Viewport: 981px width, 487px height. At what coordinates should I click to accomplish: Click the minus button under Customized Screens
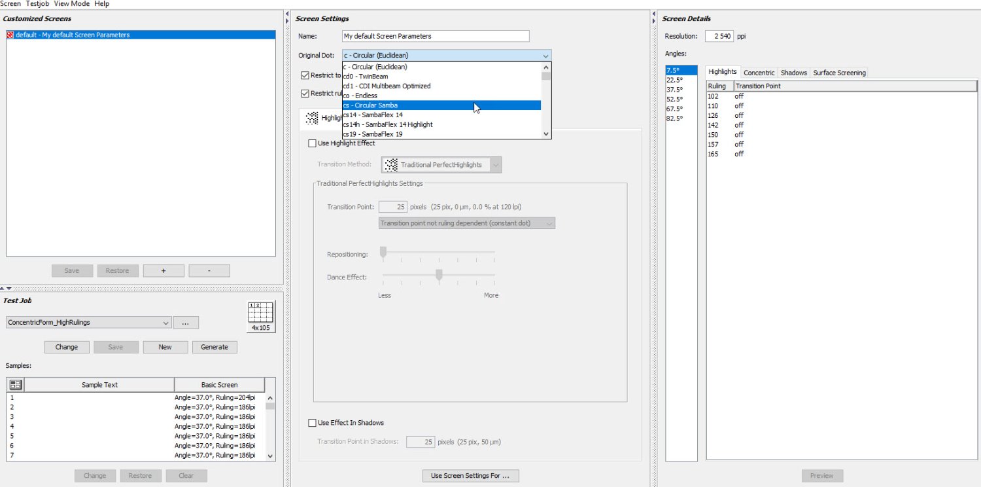[209, 271]
